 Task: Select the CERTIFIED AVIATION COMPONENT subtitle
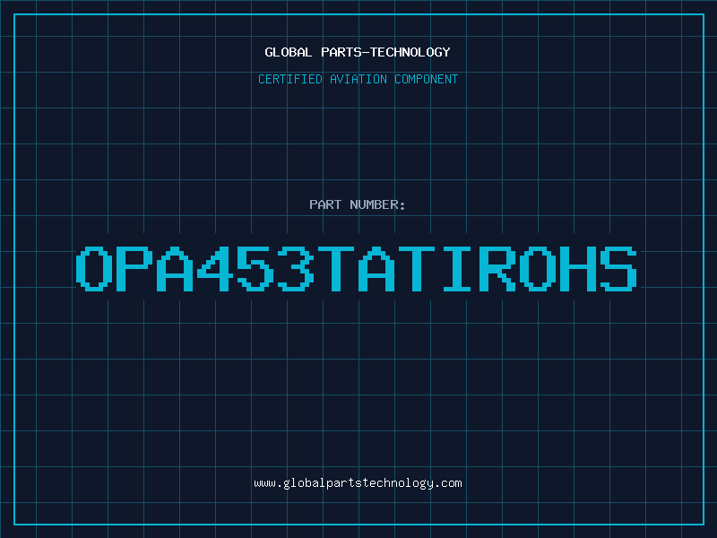358,79
